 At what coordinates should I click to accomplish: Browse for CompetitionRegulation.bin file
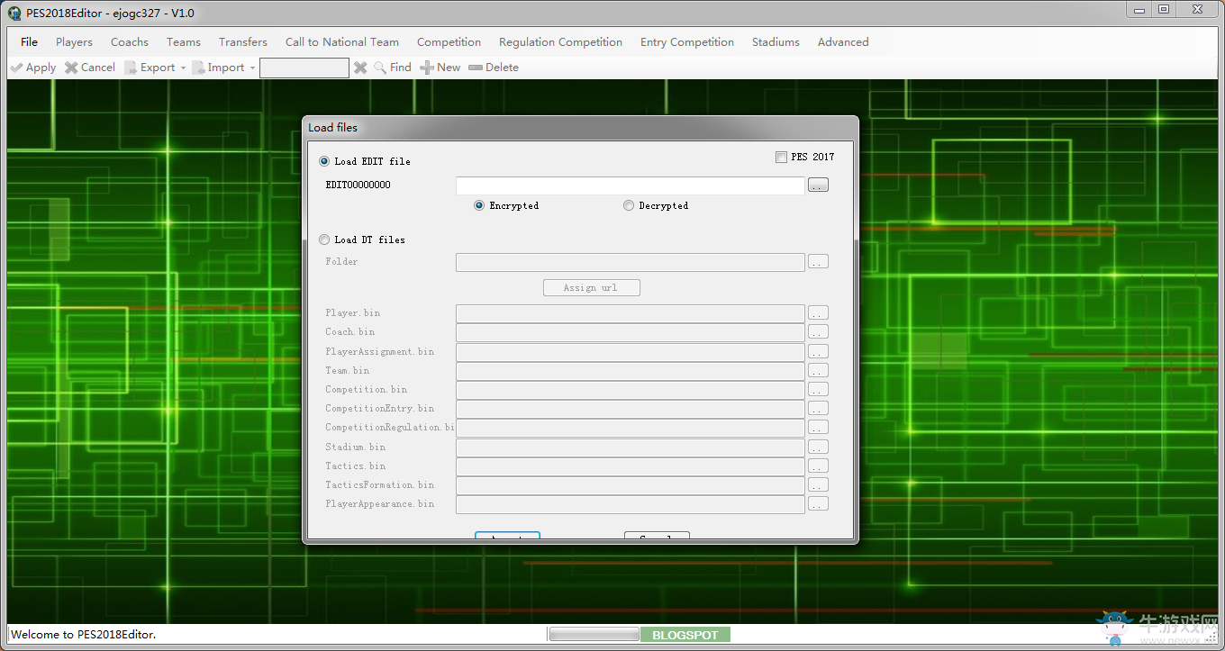point(818,428)
